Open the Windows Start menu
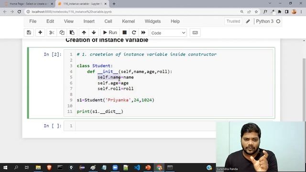Screen dimensions: 306x172 coord(5,168)
